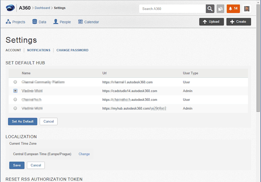Click the search magnifier button
Screen dimensions: 261x182
coord(210,9)
